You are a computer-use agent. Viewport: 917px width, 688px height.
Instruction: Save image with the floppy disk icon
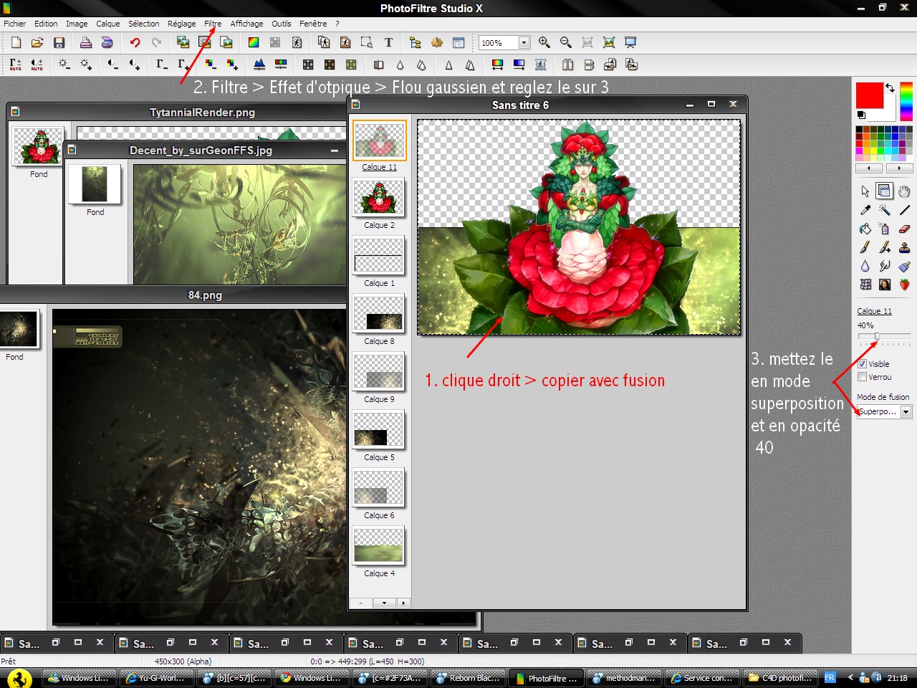pyautogui.click(x=59, y=42)
